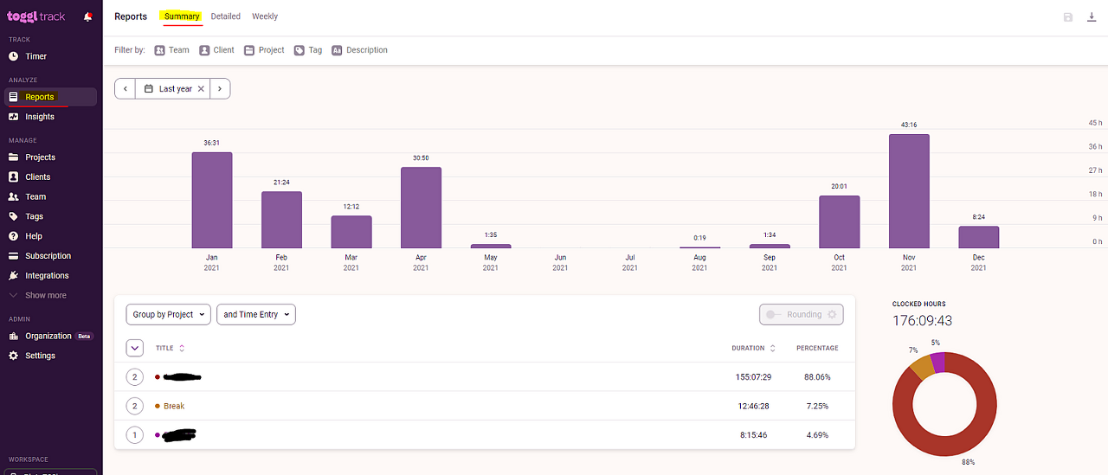Click the 88.06% percentage cell

click(x=817, y=377)
